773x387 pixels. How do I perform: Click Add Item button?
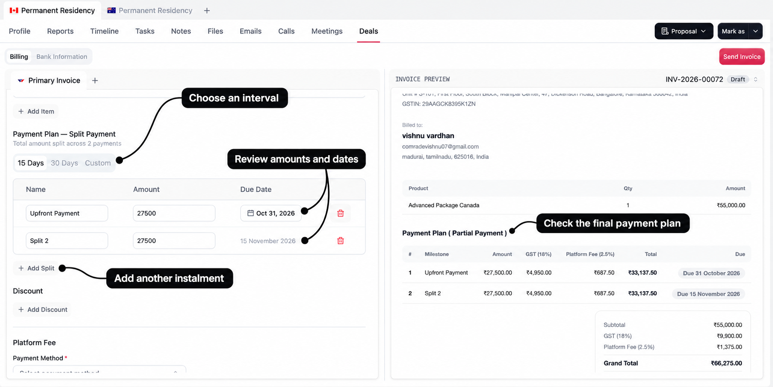[36, 112]
